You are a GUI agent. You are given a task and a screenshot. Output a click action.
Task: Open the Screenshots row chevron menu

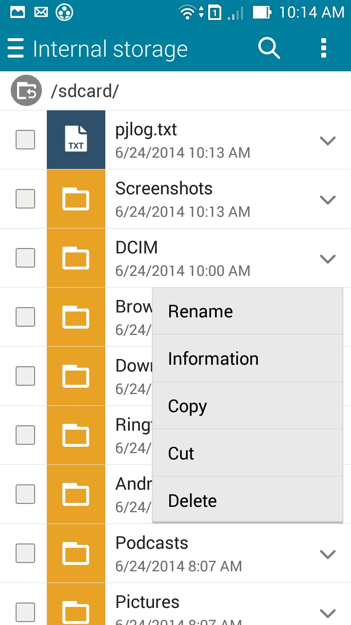pyautogui.click(x=328, y=200)
